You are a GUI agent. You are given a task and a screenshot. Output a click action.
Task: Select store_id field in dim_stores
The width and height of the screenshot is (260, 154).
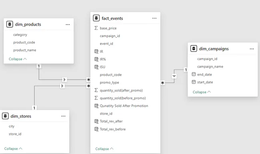15,134
